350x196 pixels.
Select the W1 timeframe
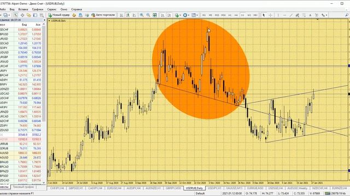tap(249, 15)
